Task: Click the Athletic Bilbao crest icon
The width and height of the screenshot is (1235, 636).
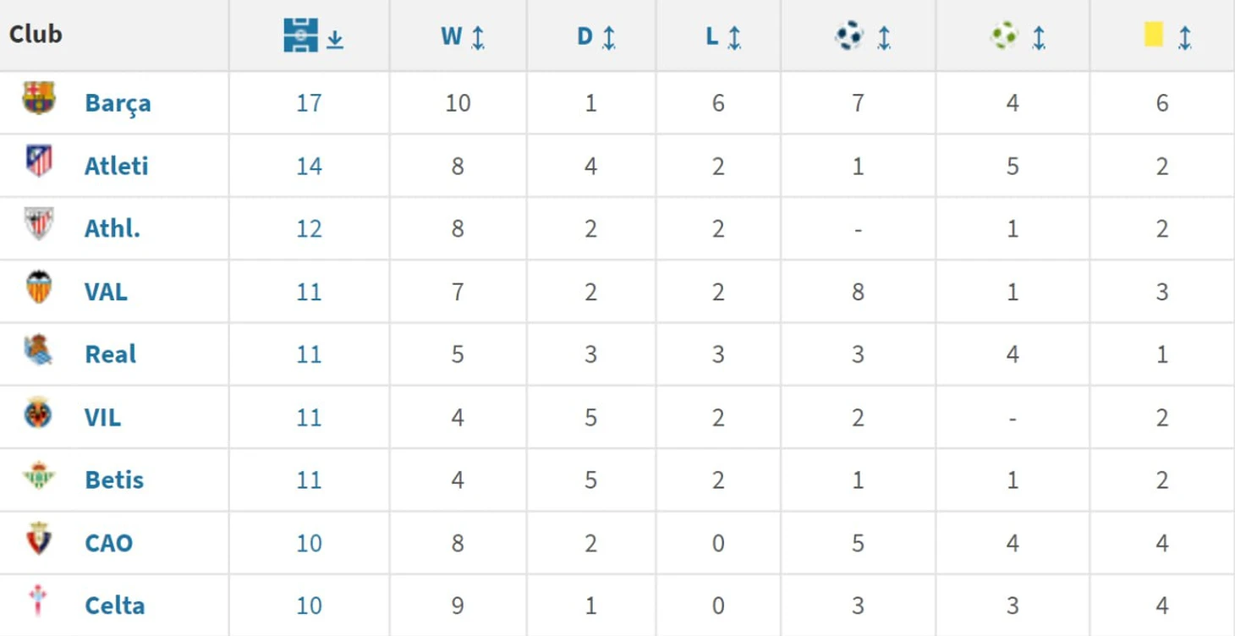Action: 39,223
